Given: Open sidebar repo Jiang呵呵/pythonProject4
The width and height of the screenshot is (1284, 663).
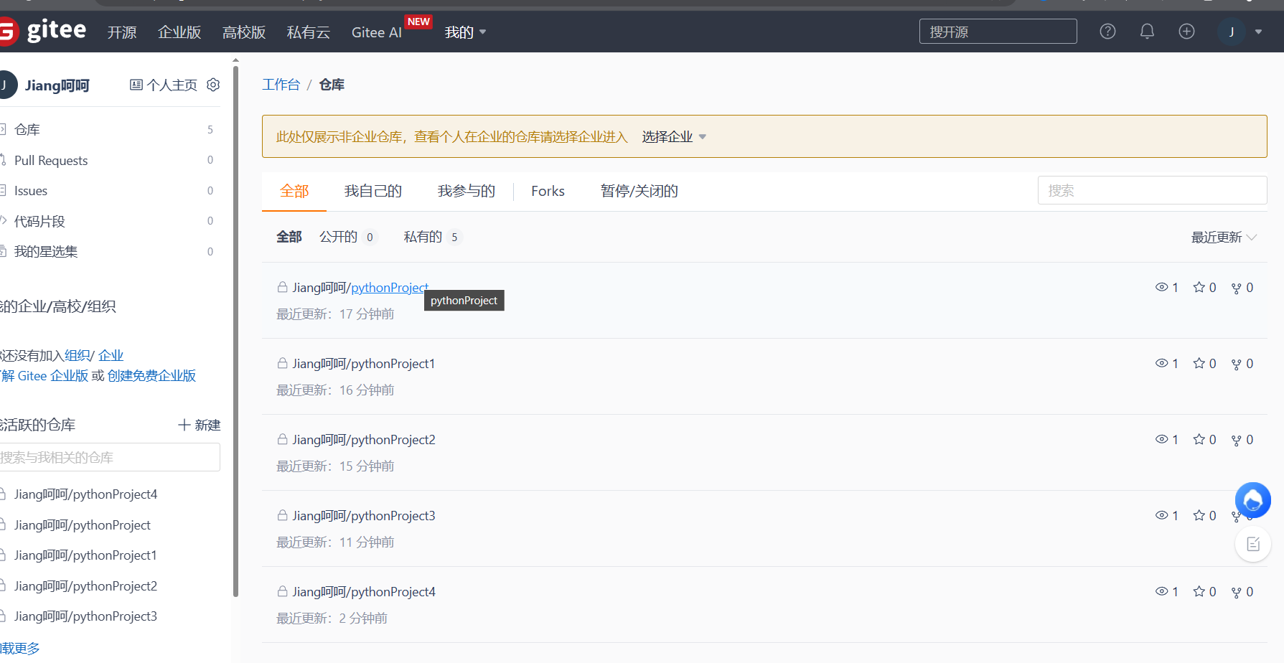Looking at the screenshot, I should click(85, 494).
